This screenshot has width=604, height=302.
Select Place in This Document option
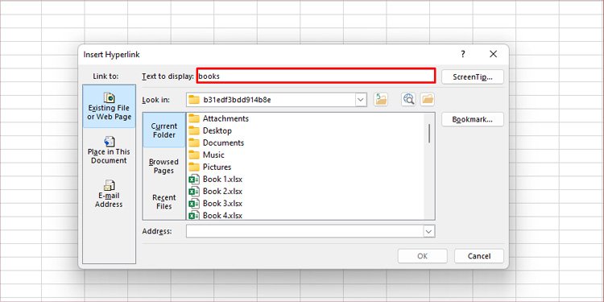[109, 150]
